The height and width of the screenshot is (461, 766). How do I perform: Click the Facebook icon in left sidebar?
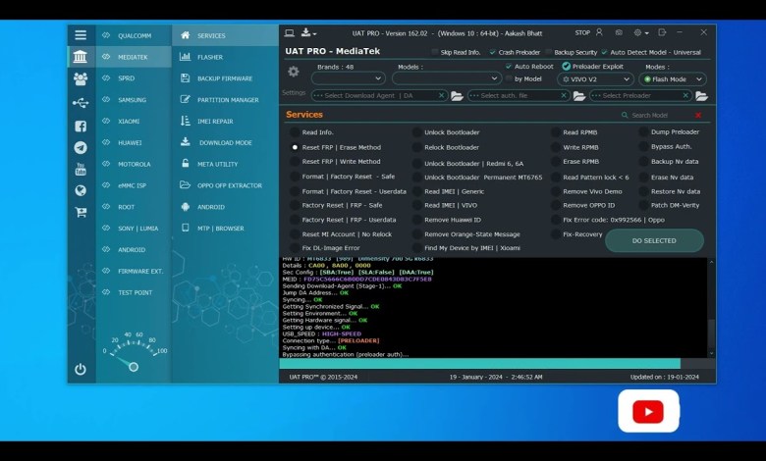click(x=81, y=126)
